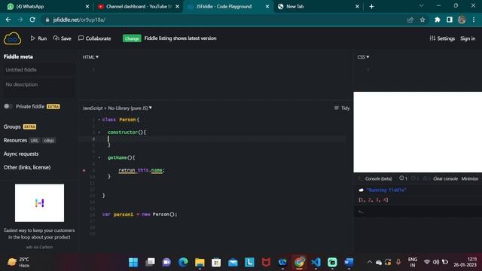This screenshot has height=271, width=482.
Task: Click the share page icon in address bar
Action: 410,20
